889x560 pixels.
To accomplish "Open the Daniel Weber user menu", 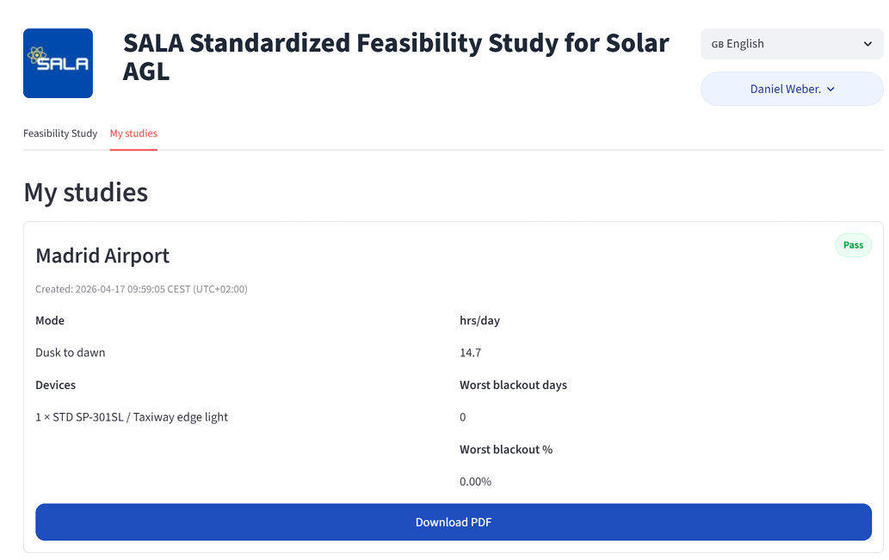I will coord(791,89).
